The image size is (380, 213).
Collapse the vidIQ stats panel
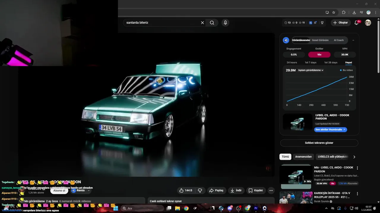pos(353,40)
